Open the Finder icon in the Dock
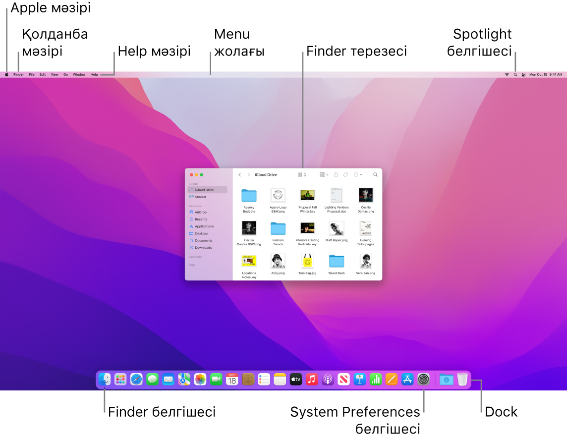Screen dimensions: 567x440 [x=105, y=379]
